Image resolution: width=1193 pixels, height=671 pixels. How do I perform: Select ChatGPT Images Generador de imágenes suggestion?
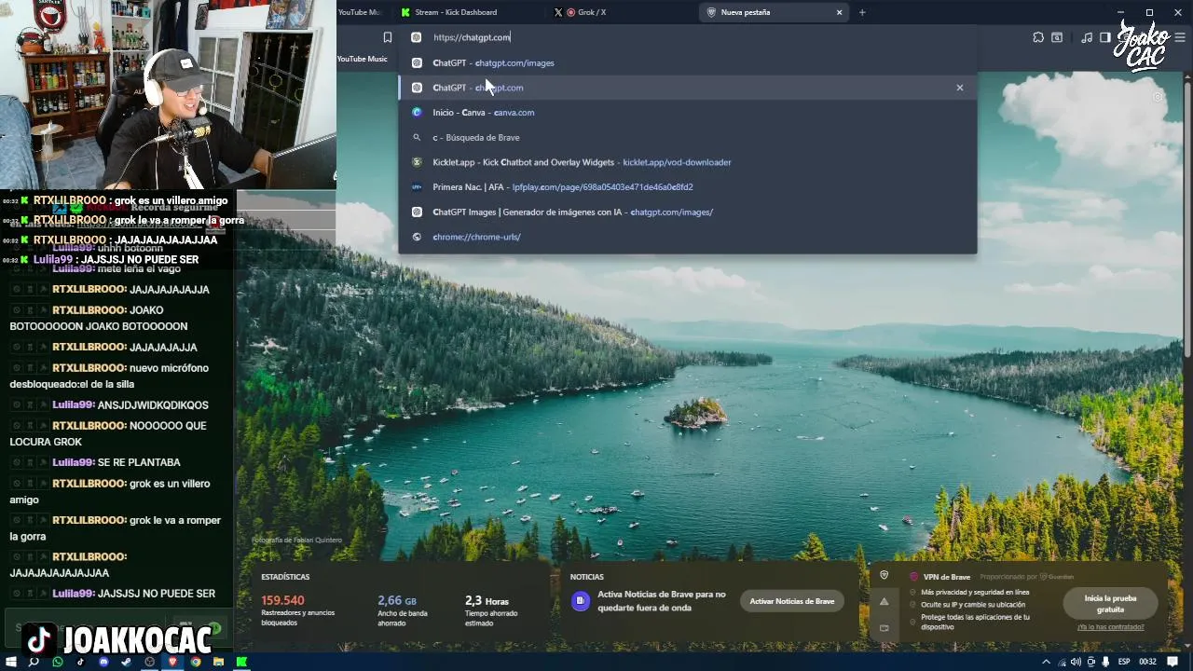coord(687,212)
